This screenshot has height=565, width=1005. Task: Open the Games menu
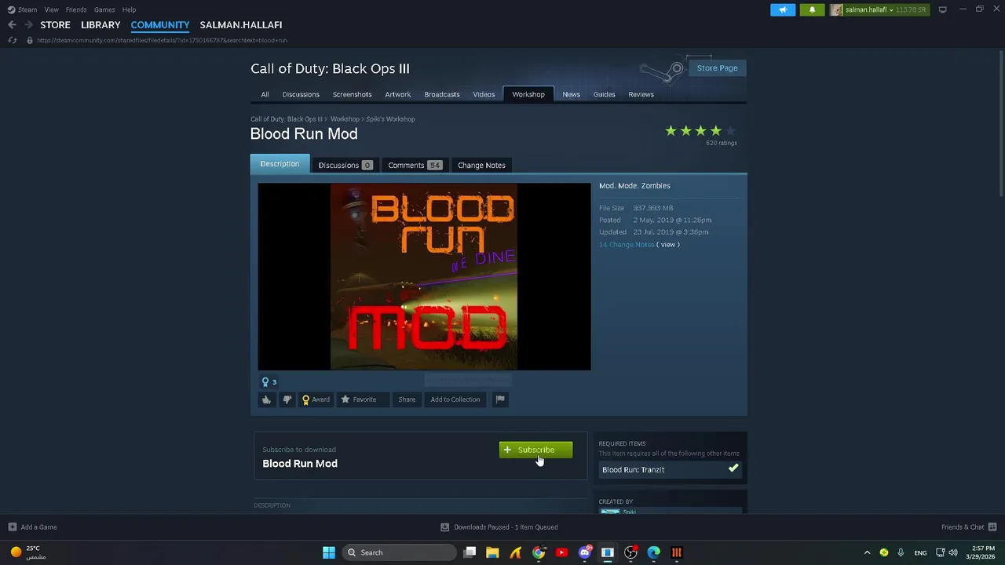pos(104,9)
